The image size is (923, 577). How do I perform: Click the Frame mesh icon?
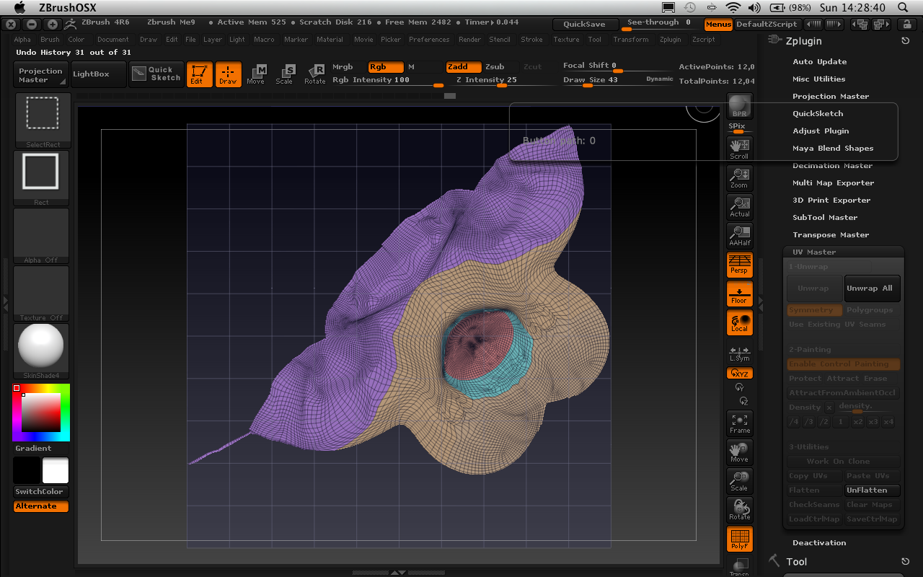739,423
